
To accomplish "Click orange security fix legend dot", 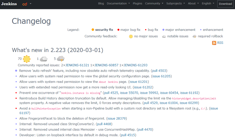I will 93,30.
